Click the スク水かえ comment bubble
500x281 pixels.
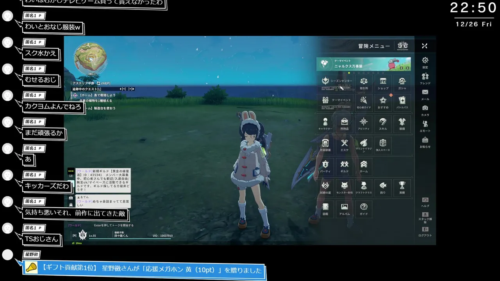(41, 53)
